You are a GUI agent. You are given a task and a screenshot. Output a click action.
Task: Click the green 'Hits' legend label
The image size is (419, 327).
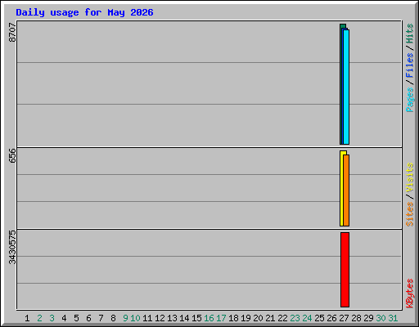click(410, 34)
